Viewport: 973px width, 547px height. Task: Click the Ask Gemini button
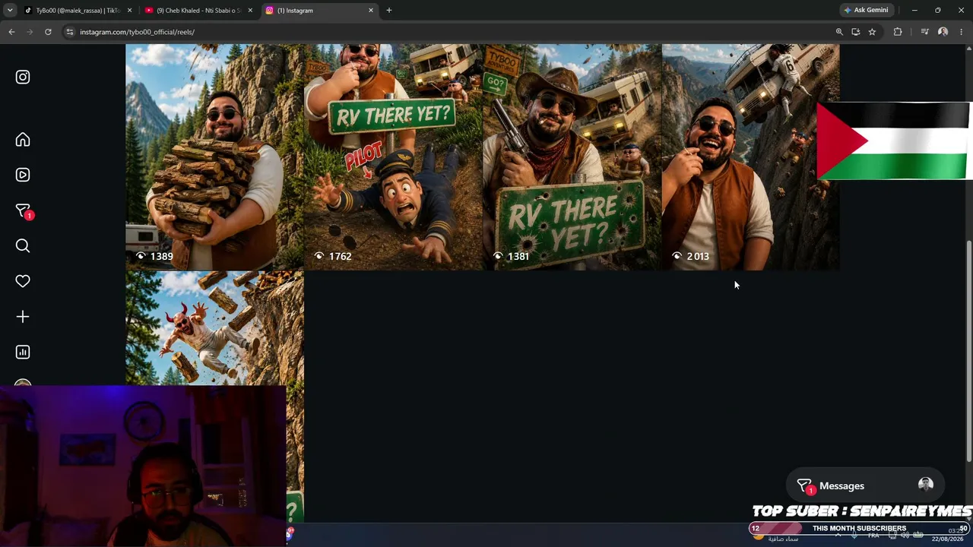[866, 11]
